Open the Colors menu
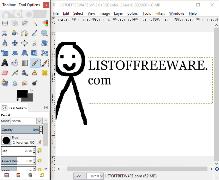Screen dimensions: 219x180 pos(132,13)
